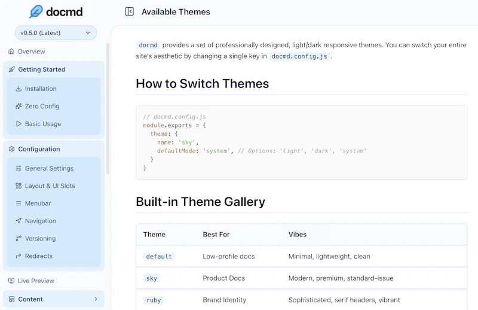This screenshot has width=478, height=310.
Task: Click the Best For column header
Action: click(x=216, y=234)
